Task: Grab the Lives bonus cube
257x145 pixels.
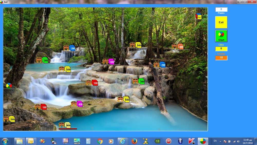Action: (x=198, y=16)
